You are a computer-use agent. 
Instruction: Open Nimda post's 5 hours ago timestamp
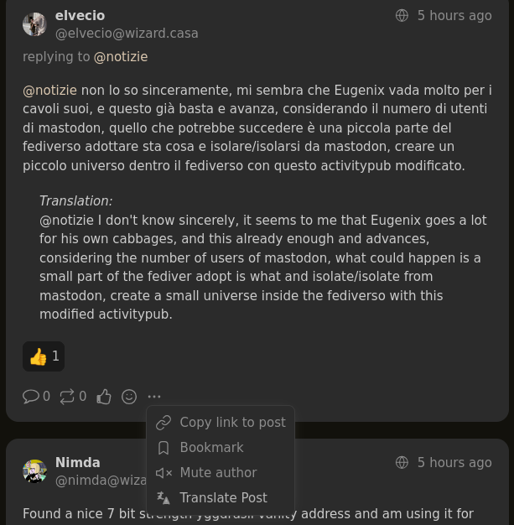(x=454, y=463)
